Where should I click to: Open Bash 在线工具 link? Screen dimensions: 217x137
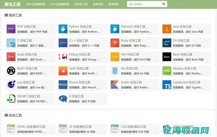(183, 54)
